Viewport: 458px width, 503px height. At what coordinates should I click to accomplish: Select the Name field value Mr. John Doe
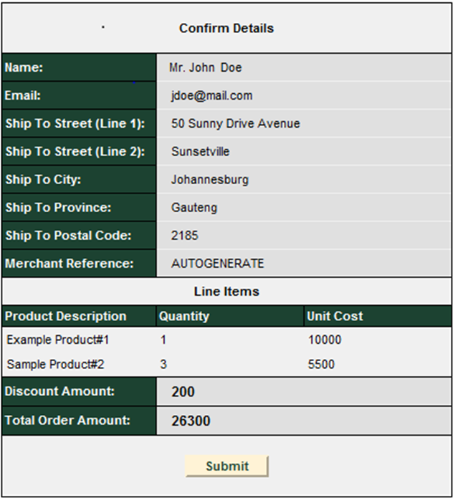coord(206,68)
